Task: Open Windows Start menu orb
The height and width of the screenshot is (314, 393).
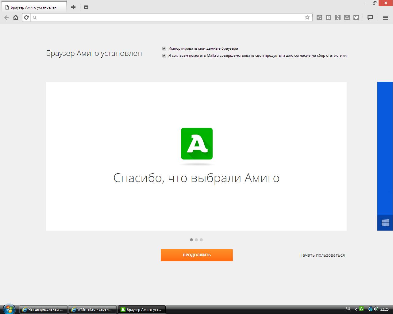Action: 9,309
